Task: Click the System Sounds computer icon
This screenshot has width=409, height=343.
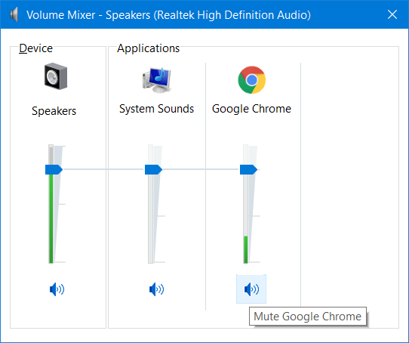Action: tap(157, 79)
